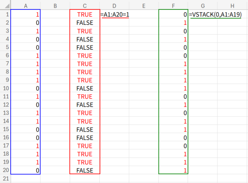
Task: Select row 10 header
Action: (x=5, y=88)
